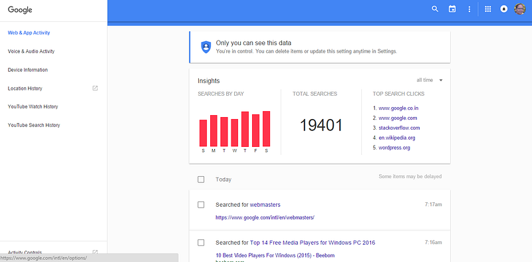Check the Today select-all checkbox

tap(201, 179)
